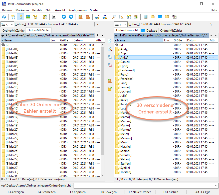219x195 pixels.
Task: Click the left panel scrollbar down arrow
Action: (x=103, y=175)
